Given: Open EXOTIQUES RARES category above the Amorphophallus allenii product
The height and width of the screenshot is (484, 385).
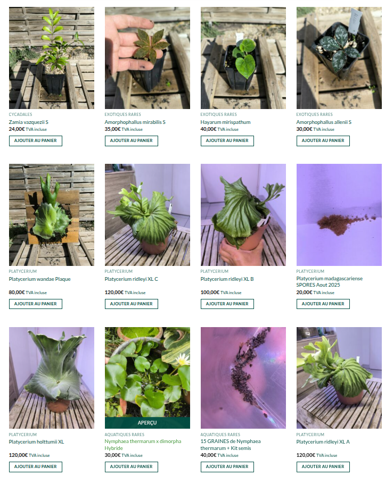Looking at the screenshot, I should pyautogui.click(x=314, y=114).
